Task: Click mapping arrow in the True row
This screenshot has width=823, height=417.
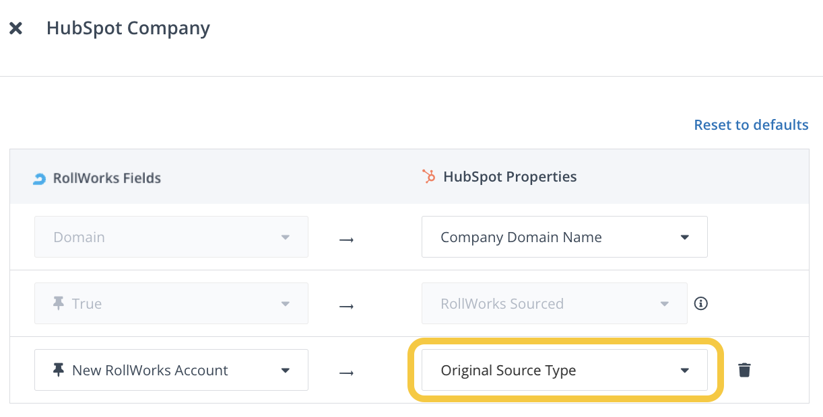Action: point(346,305)
